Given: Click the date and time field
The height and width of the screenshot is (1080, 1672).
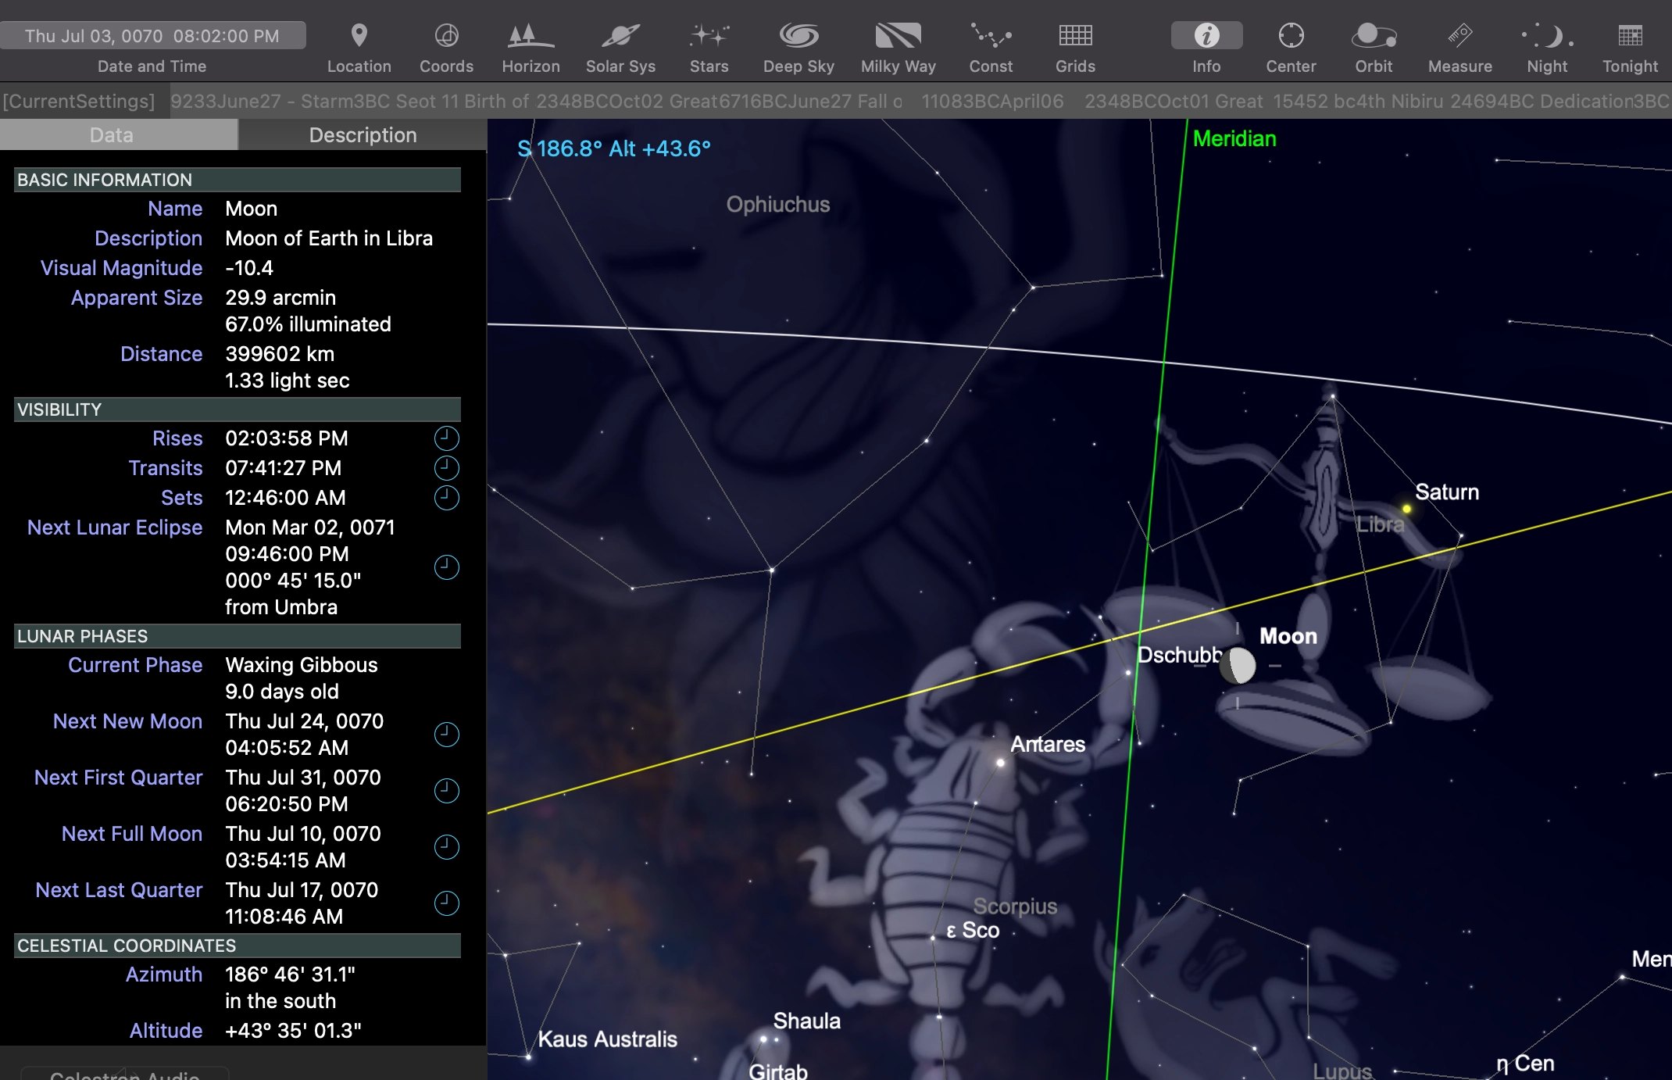Looking at the screenshot, I should (152, 36).
